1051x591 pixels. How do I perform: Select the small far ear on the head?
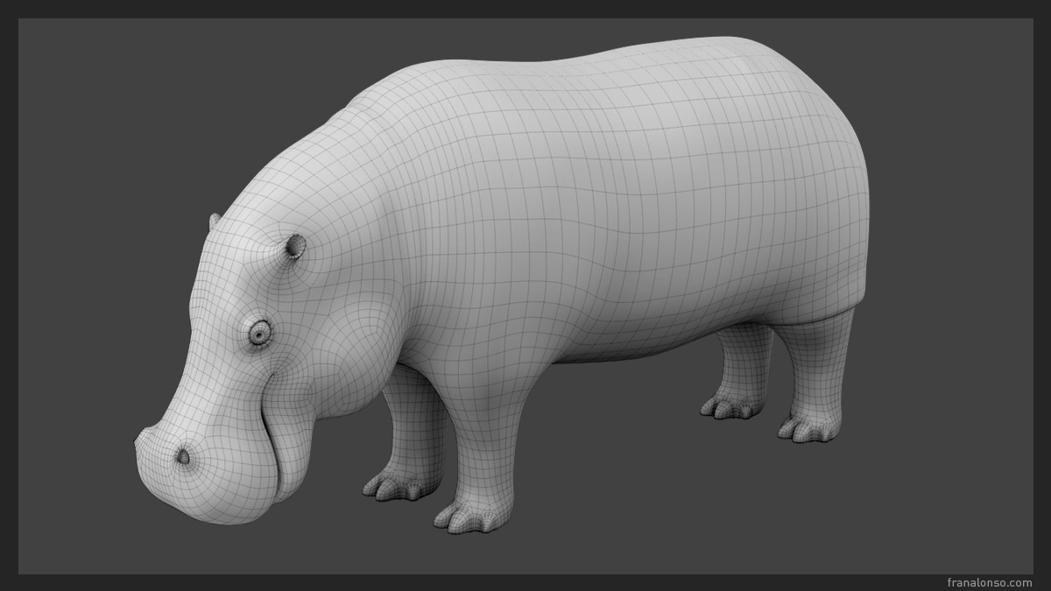point(215,221)
